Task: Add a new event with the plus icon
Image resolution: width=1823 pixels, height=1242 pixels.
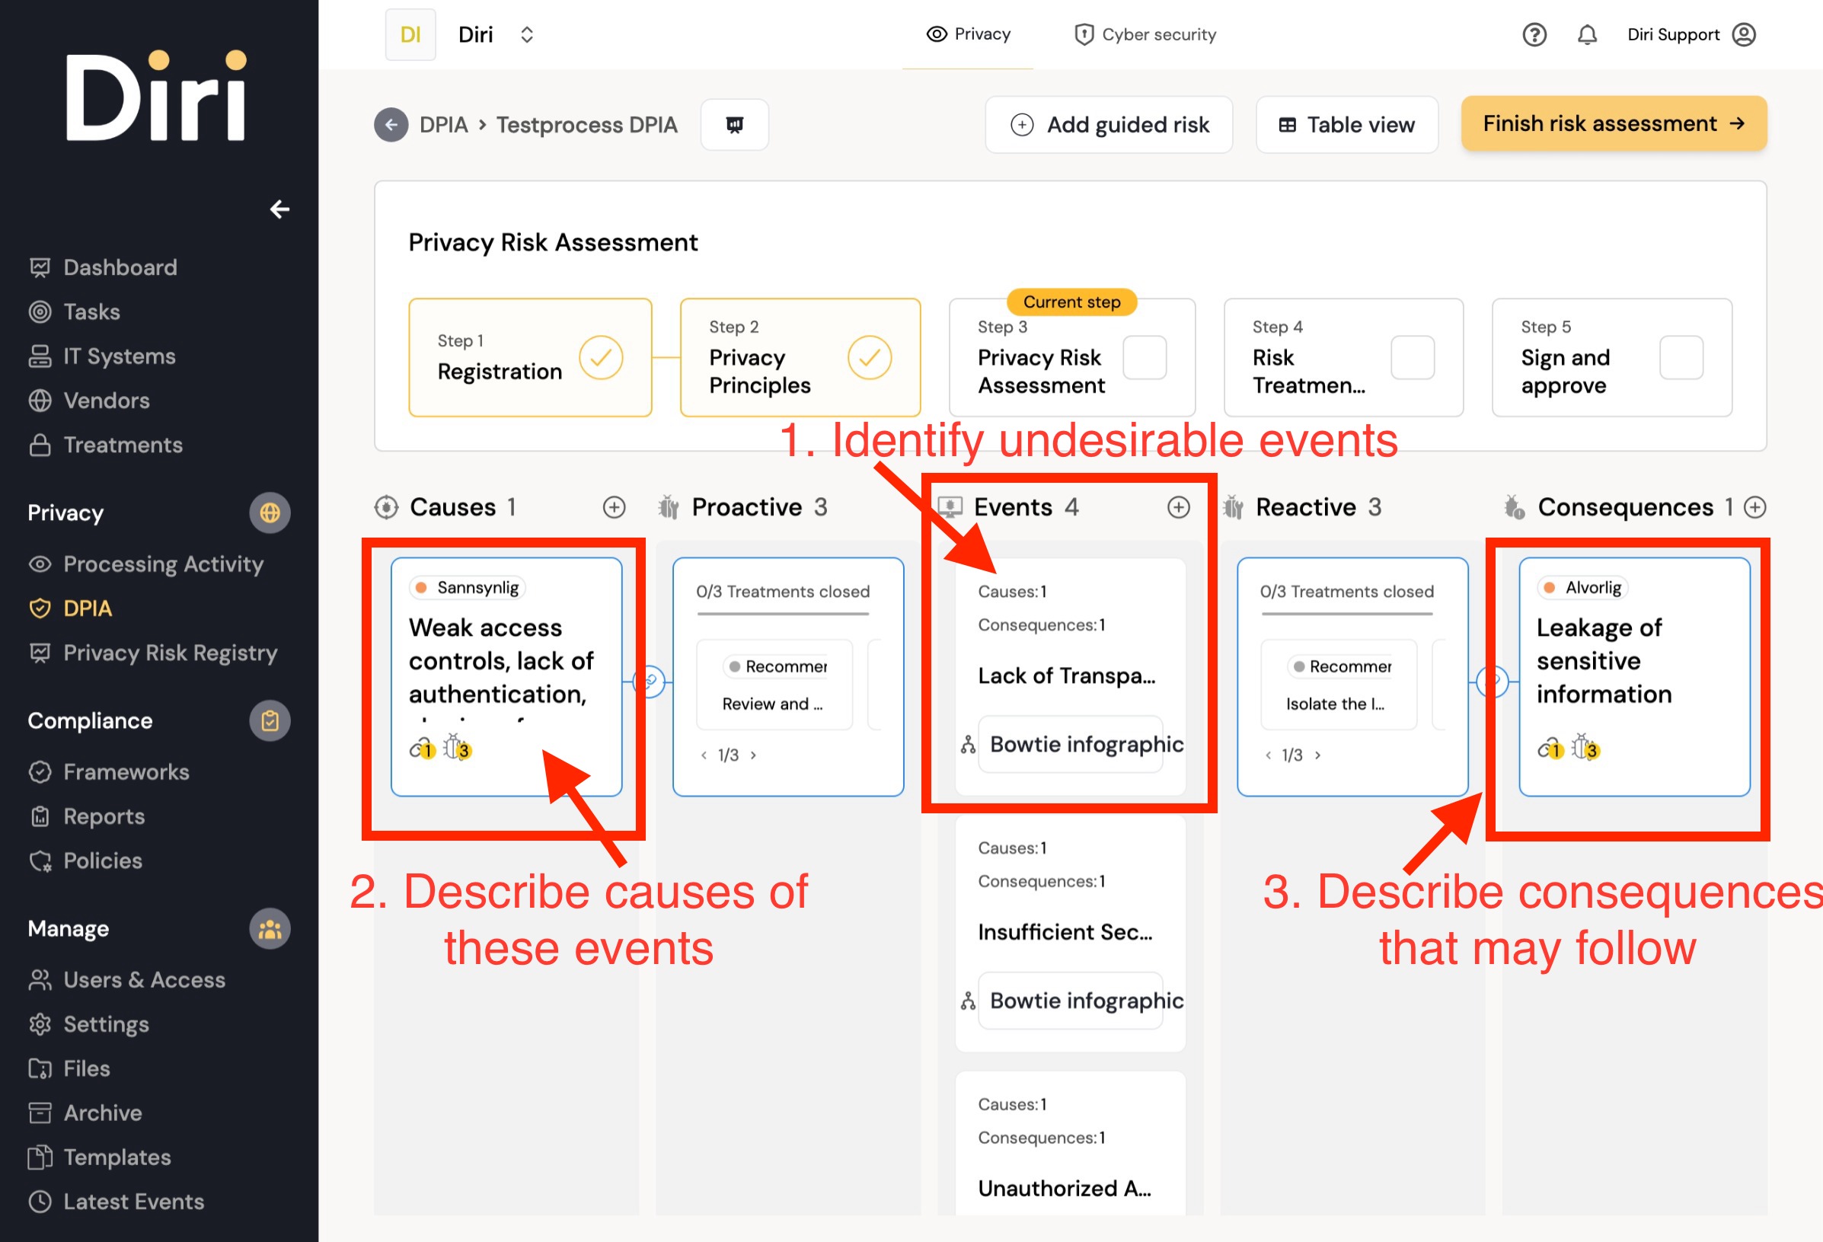Action: coord(1178,508)
